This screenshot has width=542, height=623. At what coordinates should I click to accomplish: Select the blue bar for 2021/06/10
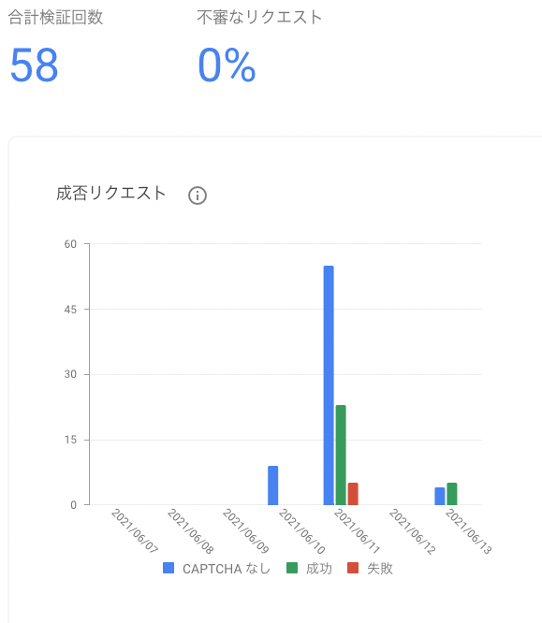click(272, 485)
